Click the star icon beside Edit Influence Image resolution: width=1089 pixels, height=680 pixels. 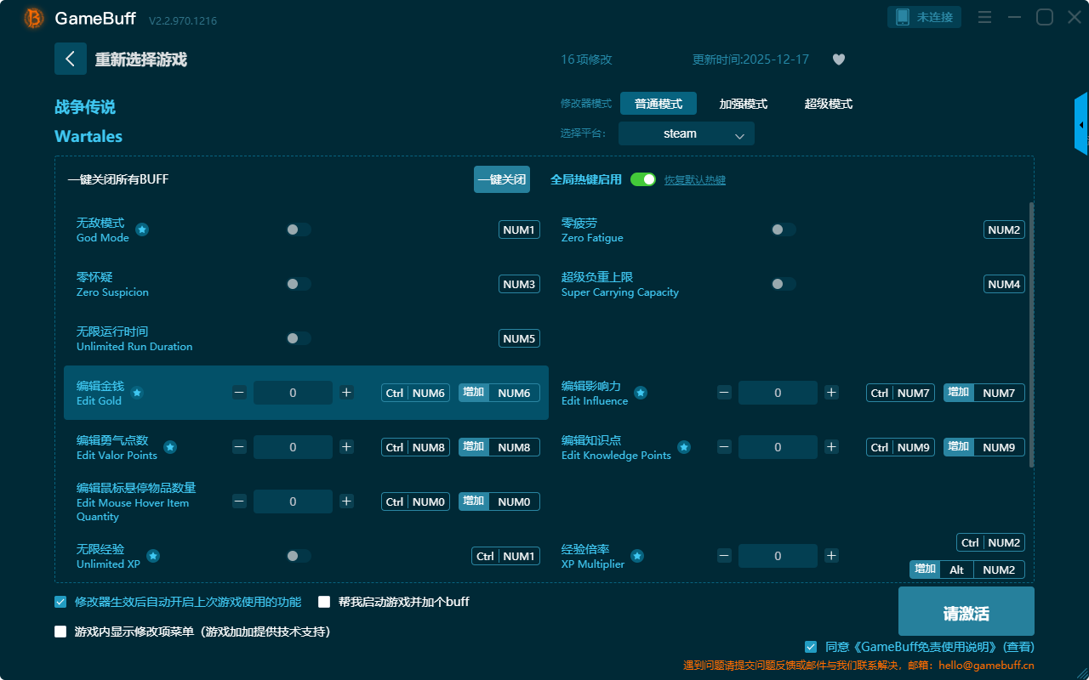(641, 393)
